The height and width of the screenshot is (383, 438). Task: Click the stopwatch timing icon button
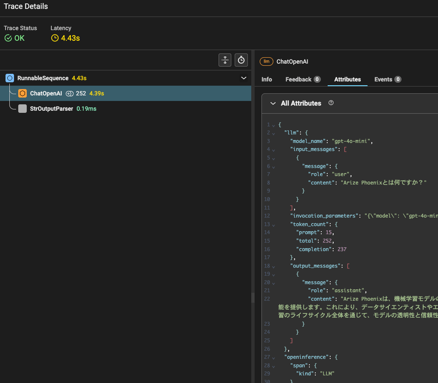(x=241, y=60)
